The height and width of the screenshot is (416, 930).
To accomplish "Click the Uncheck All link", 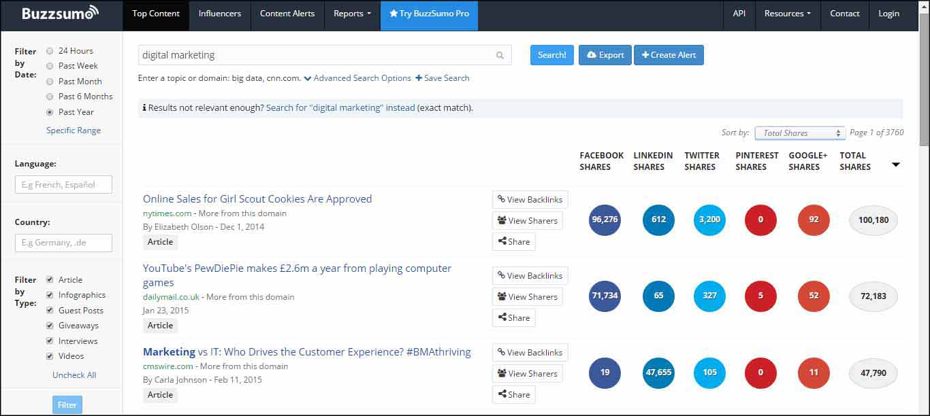I will click(74, 375).
